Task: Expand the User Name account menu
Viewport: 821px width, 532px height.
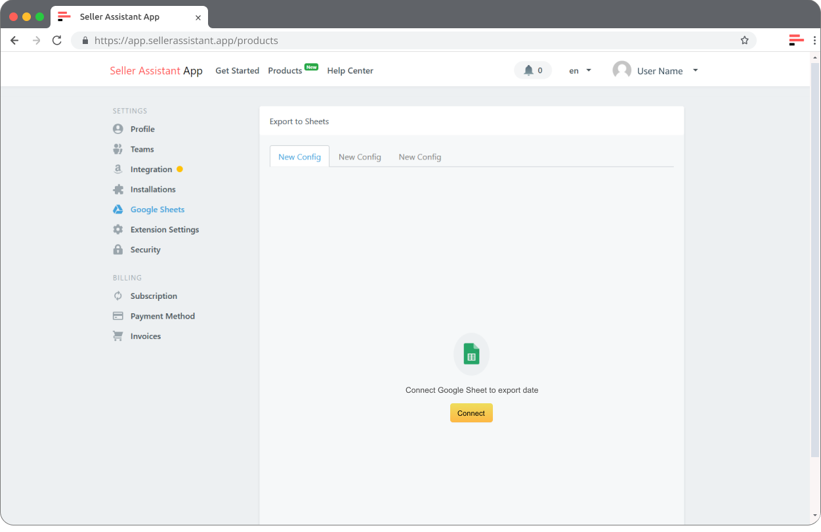Action: pyautogui.click(x=660, y=70)
